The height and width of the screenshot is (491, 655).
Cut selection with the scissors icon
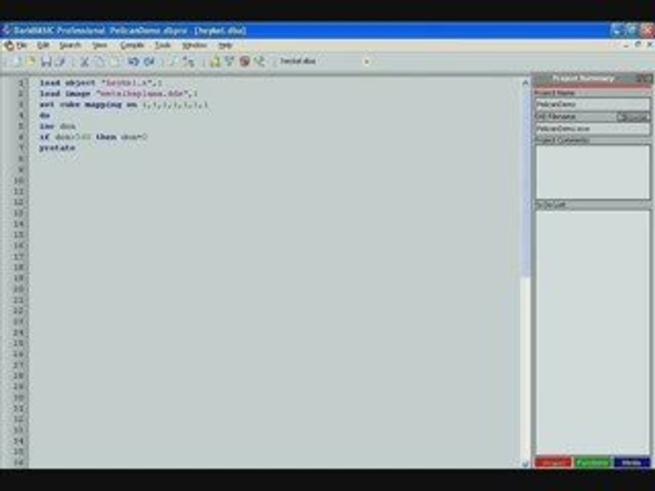tap(85, 62)
